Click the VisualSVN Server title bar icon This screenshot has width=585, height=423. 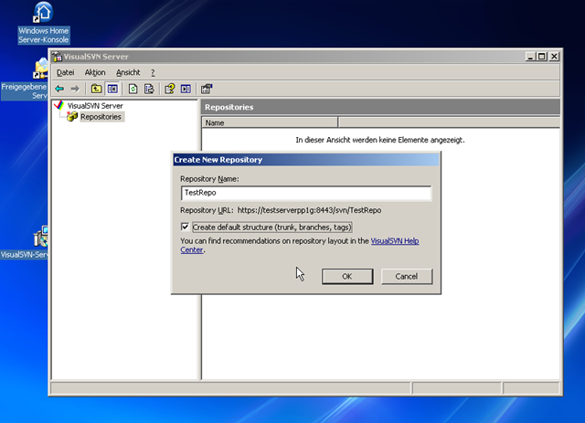point(57,57)
